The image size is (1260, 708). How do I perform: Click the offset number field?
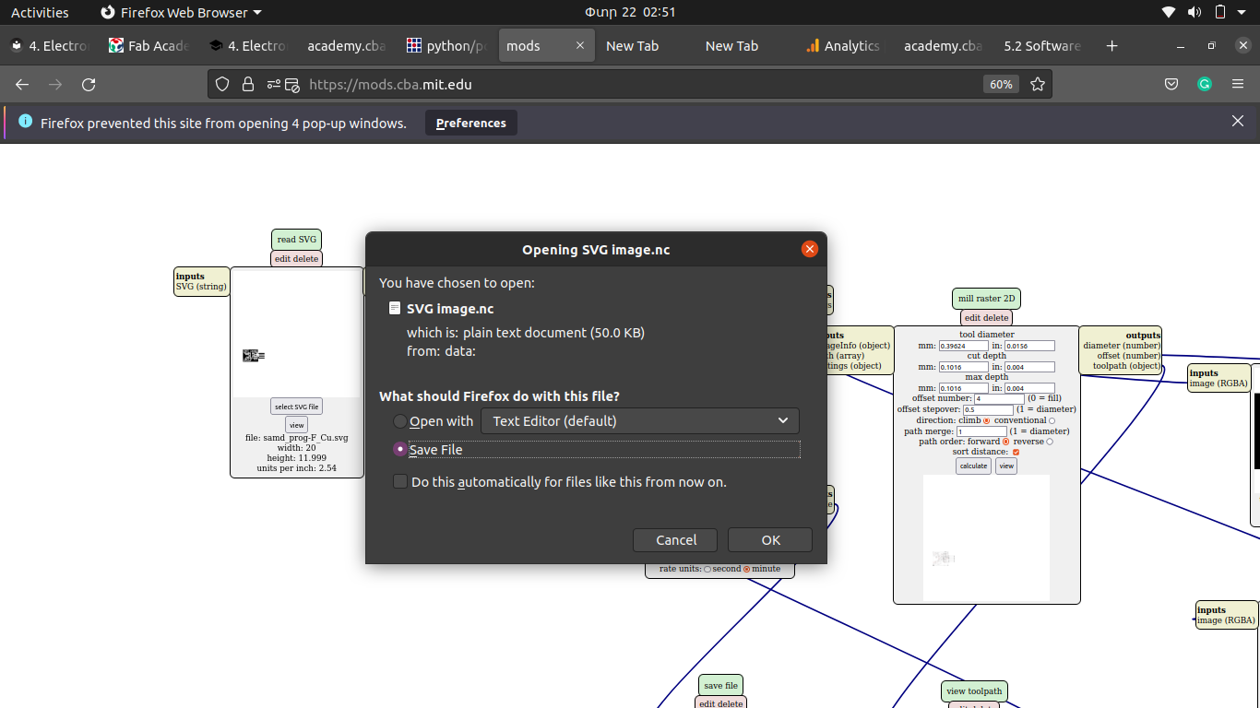tap(999, 399)
